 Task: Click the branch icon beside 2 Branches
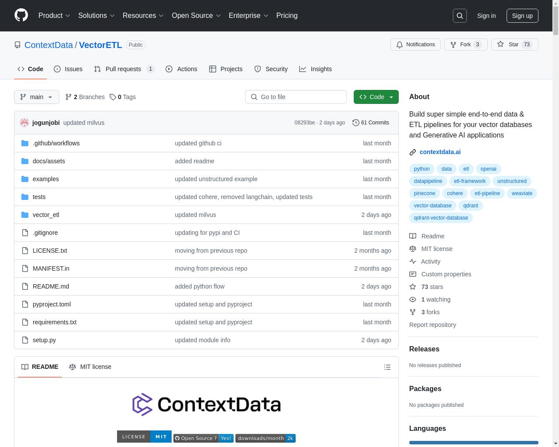tap(69, 97)
